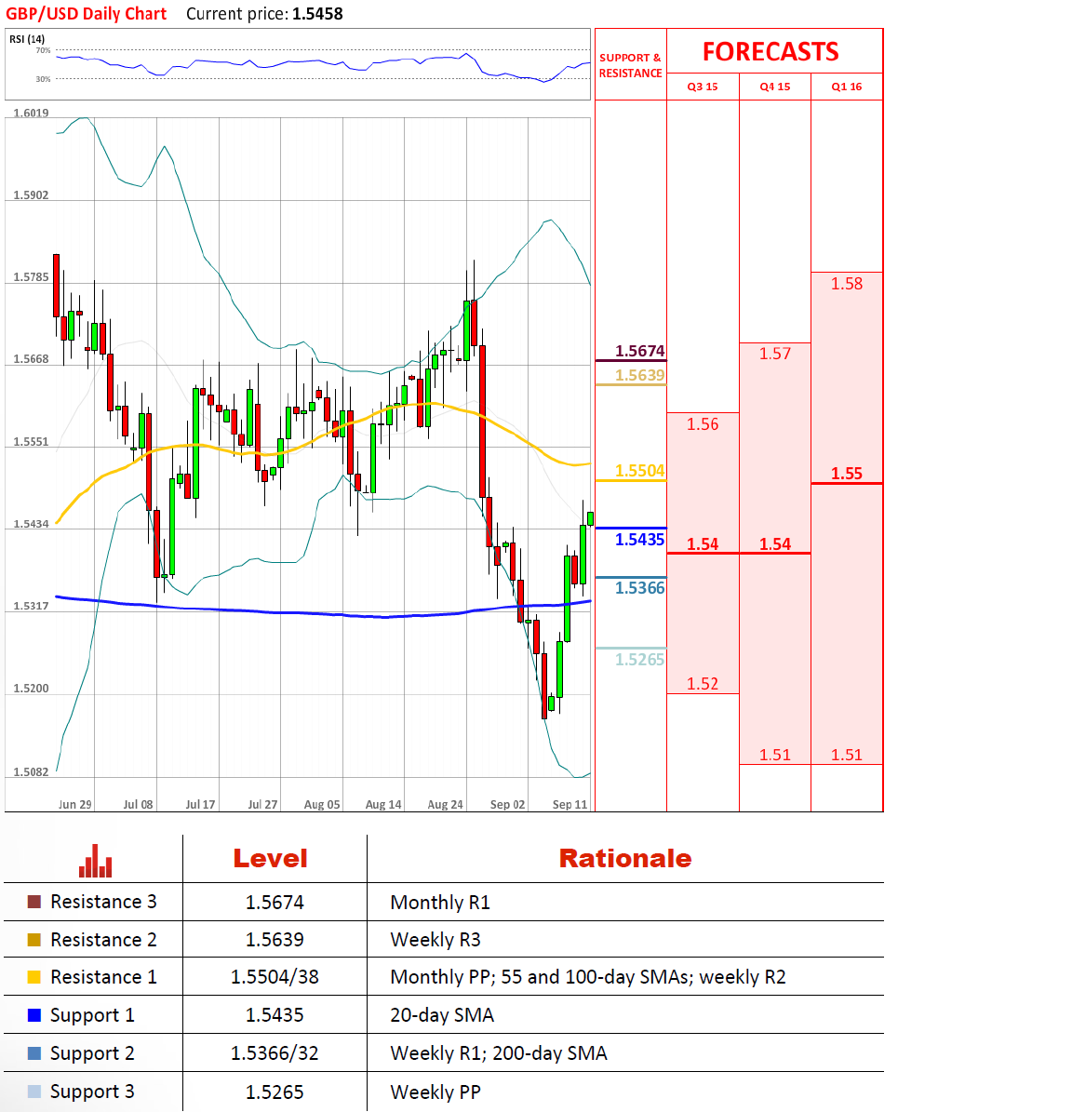Click the Resistance 2 row label

[103, 940]
